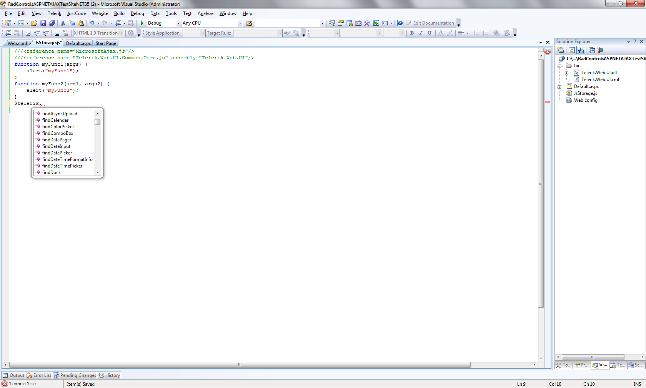Screen dimensions: 646x388
Task: Open the Debug configuration dropdown
Action: 178,23
